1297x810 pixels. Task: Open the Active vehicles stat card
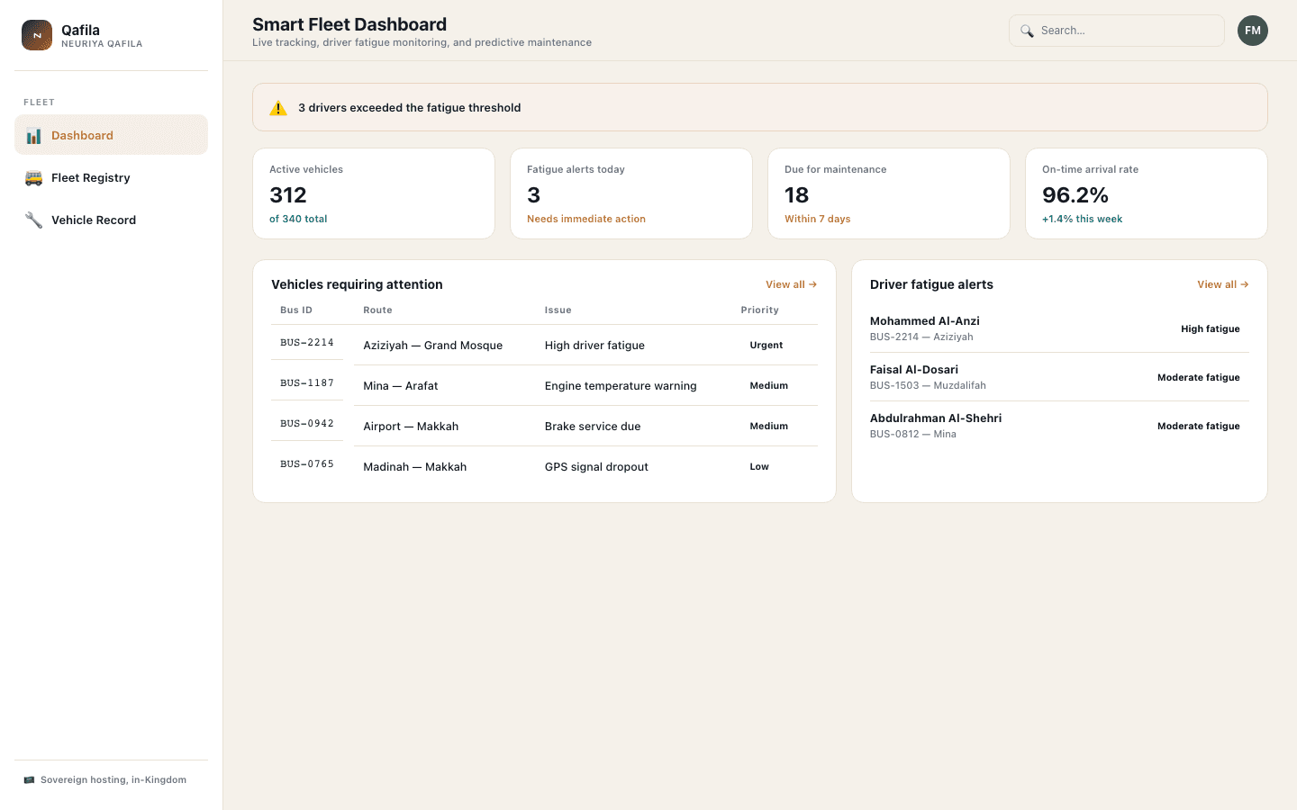[x=374, y=193]
